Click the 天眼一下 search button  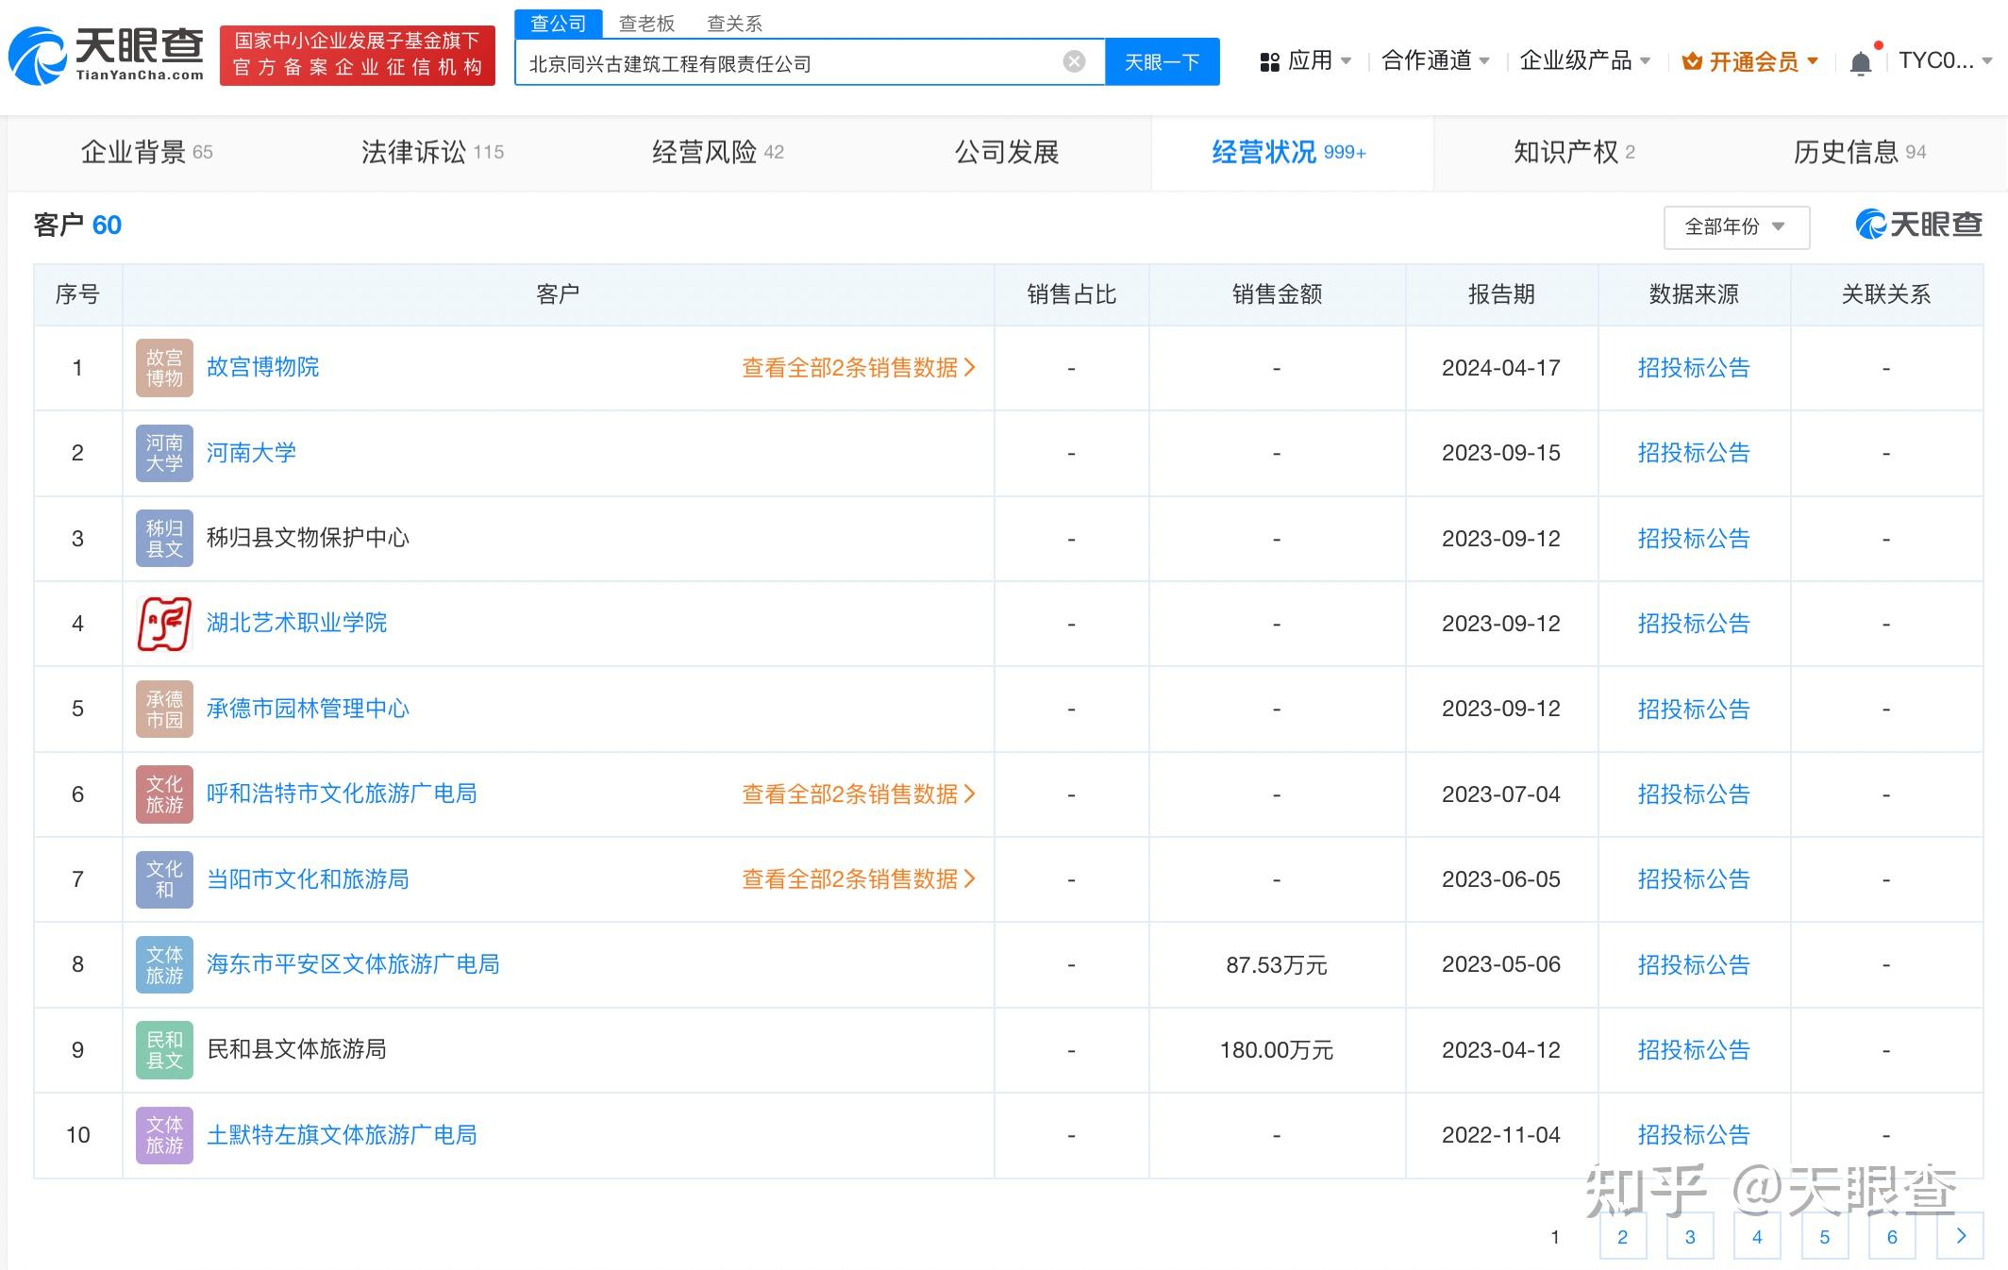point(1163,62)
